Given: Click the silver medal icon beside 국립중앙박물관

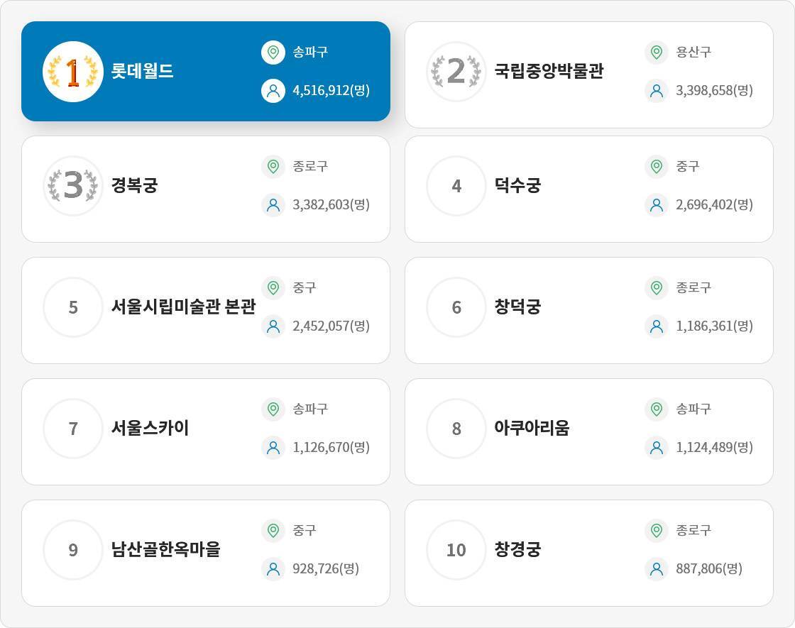Looking at the screenshot, I should 456,71.
